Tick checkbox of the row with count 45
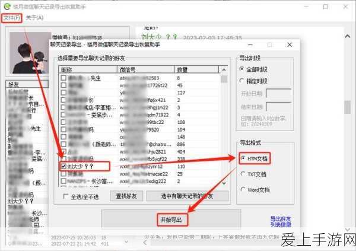The width and height of the screenshot is (356, 251). coord(63,85)
